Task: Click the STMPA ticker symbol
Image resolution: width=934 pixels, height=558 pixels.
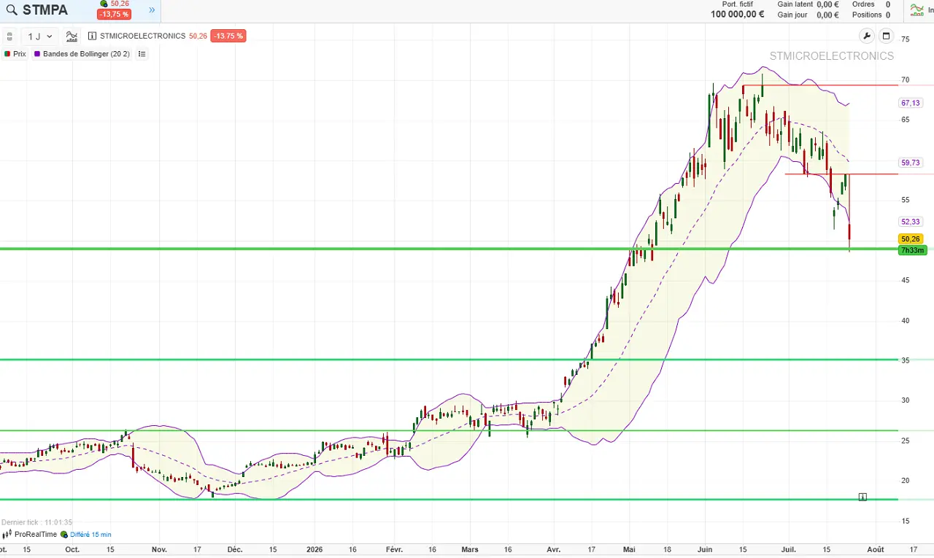Action: 45,10
